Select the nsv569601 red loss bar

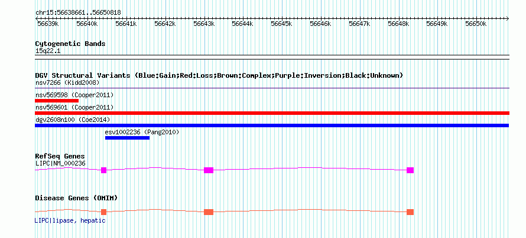(x=272, y=113)
